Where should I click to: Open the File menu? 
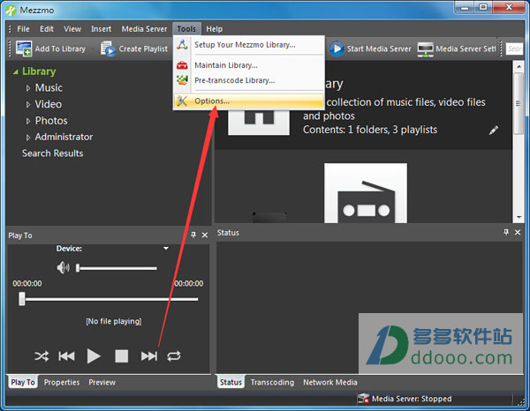pos(23,29)
